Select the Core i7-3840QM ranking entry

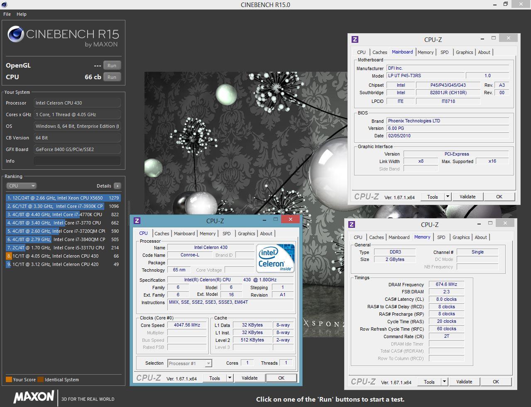click(x=63, y=239)
